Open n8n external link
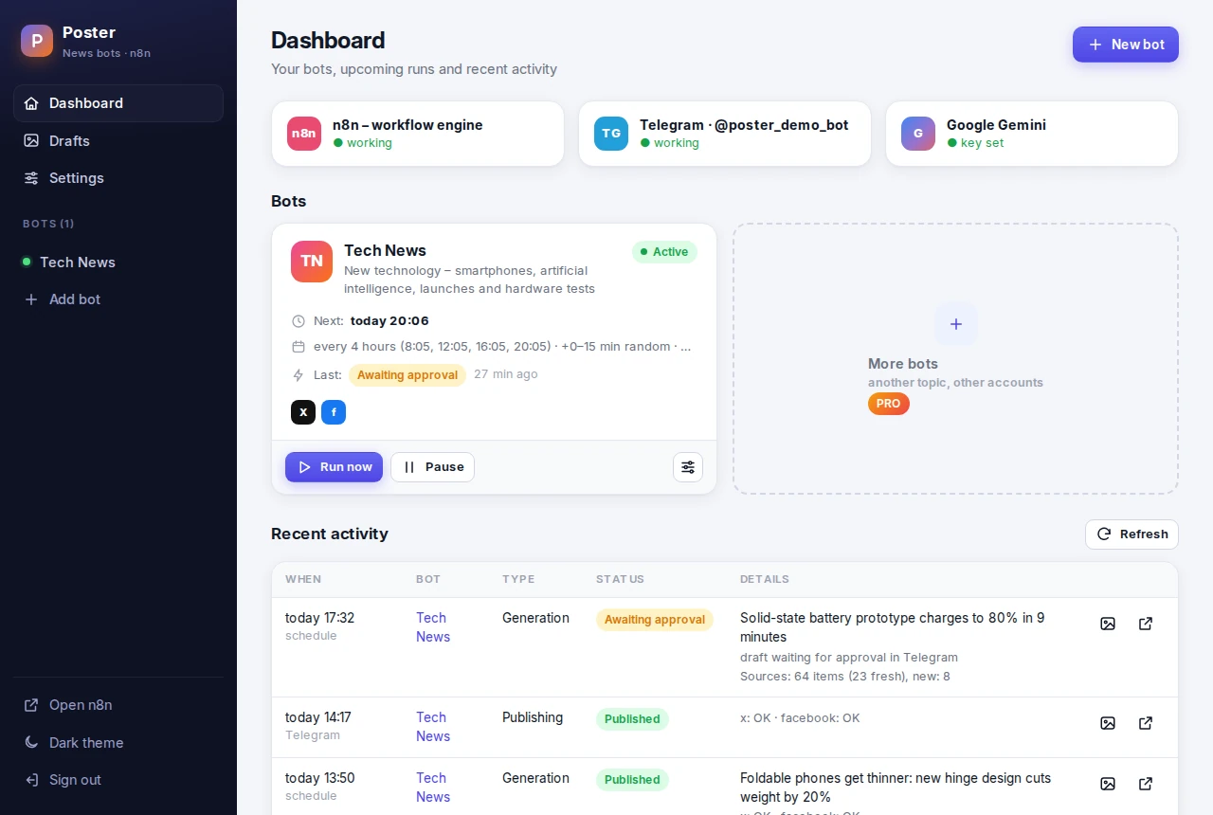This screenshot has height=815, width=1213. [x=118, y=705]
